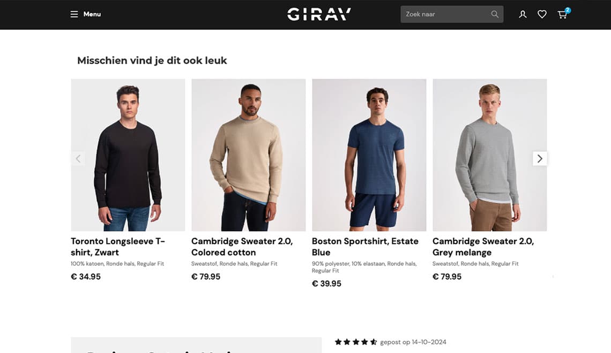This screenshot has height=353, width=611.
Task: Click the Menu label in header
Action: [92, 14]
